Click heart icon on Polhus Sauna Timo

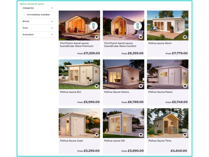(x=185, y=135)
